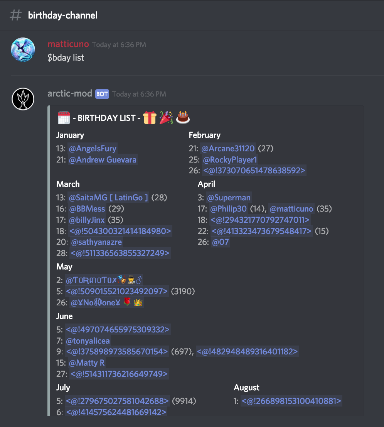Open the @RockyPlayer1 mention
This screenshot has height=427, width=384.
pos(230,159)
